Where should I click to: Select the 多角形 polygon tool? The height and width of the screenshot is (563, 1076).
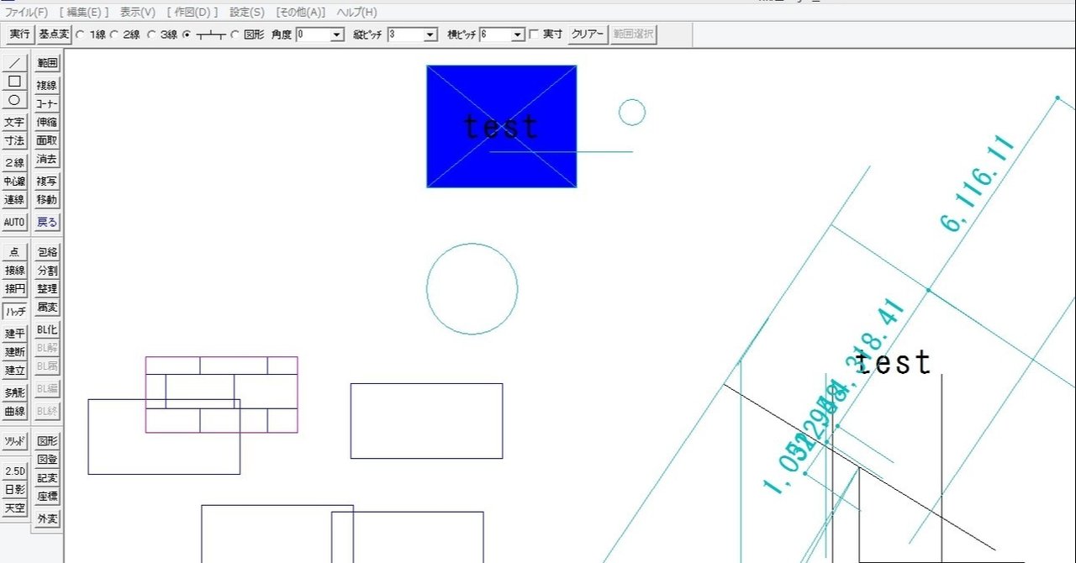click(x=14, y=392)
